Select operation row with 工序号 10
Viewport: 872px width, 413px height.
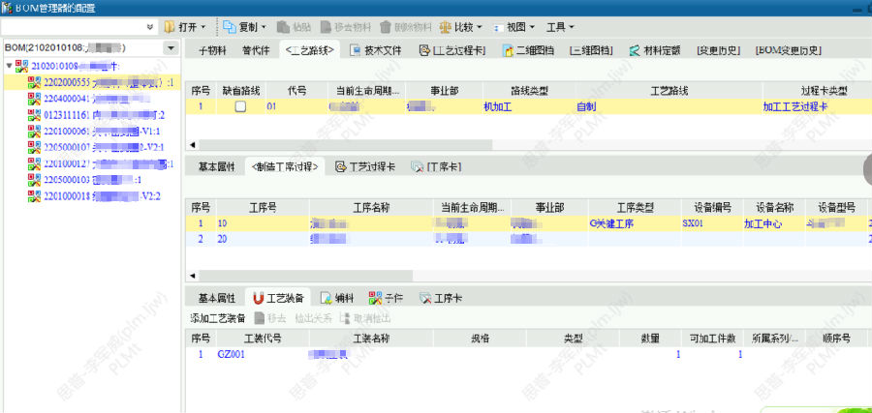[x=528, y=223]
